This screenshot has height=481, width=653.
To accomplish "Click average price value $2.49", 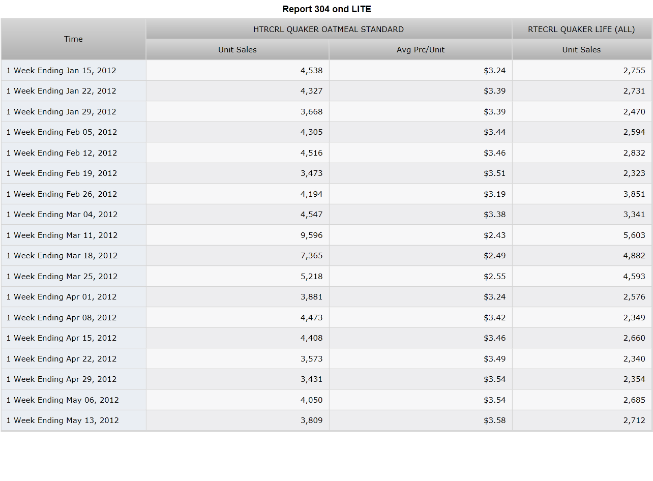I will point(494,256).
